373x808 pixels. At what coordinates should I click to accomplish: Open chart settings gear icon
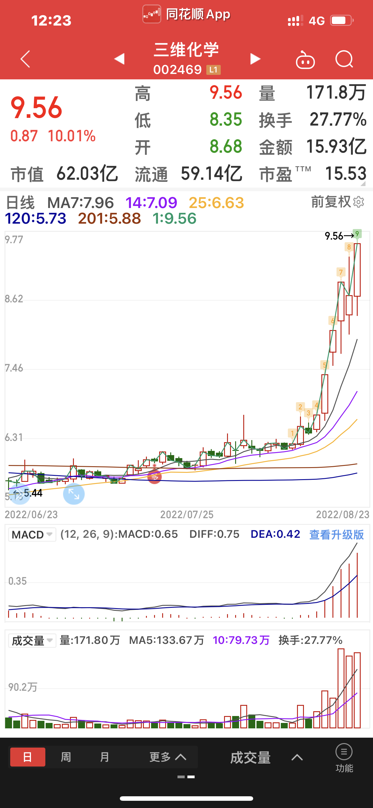359,202
